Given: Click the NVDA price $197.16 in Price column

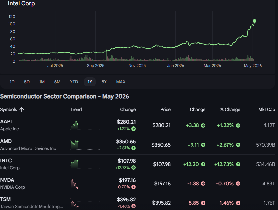Looking at the screenshot, I should tap(162, 184).
